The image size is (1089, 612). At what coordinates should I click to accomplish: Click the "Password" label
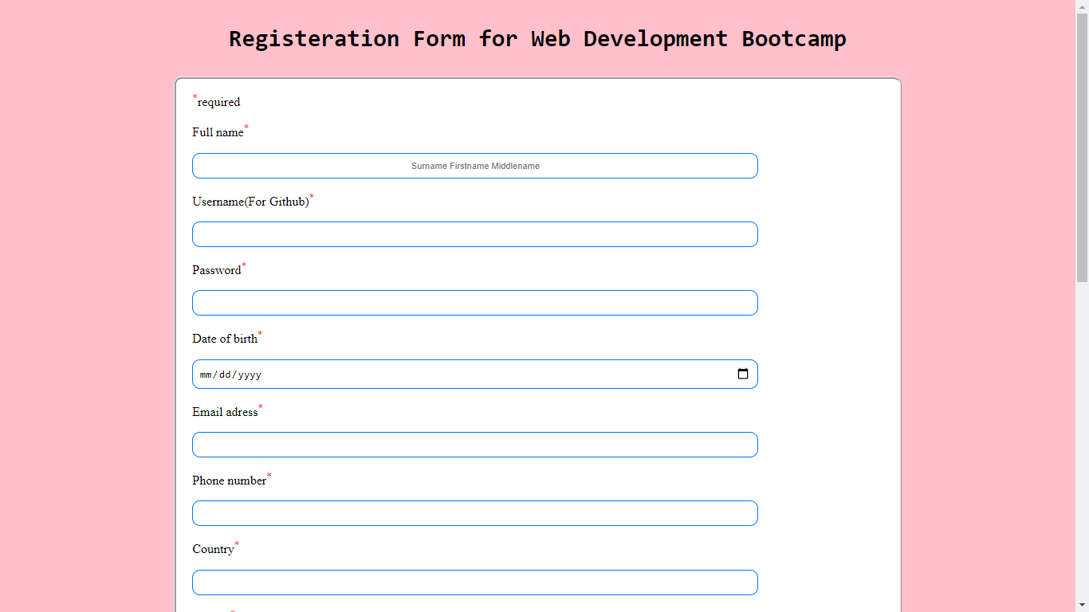216,270
